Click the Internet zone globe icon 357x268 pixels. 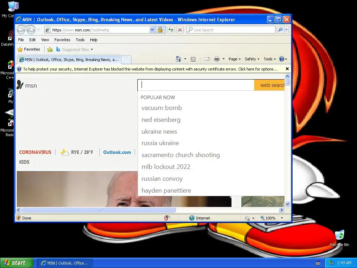[192, 218]
